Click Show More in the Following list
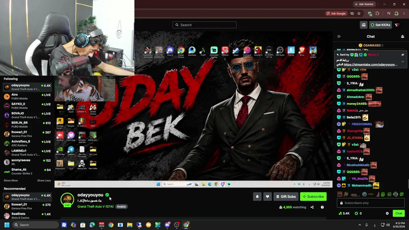The height and width of the screenshot is (230, 409). click(x=11, y=180)
